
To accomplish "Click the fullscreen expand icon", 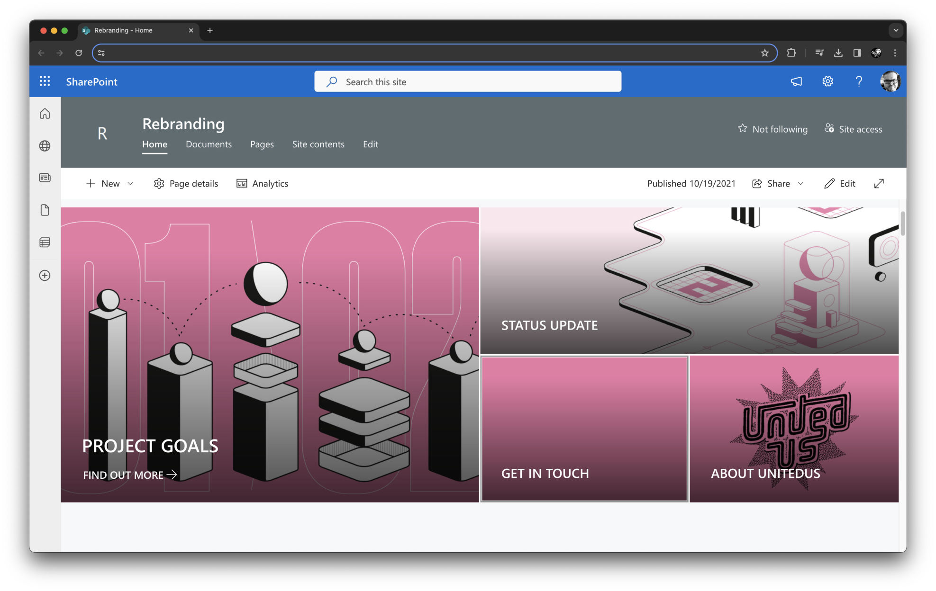I will (x=880, y=183).
